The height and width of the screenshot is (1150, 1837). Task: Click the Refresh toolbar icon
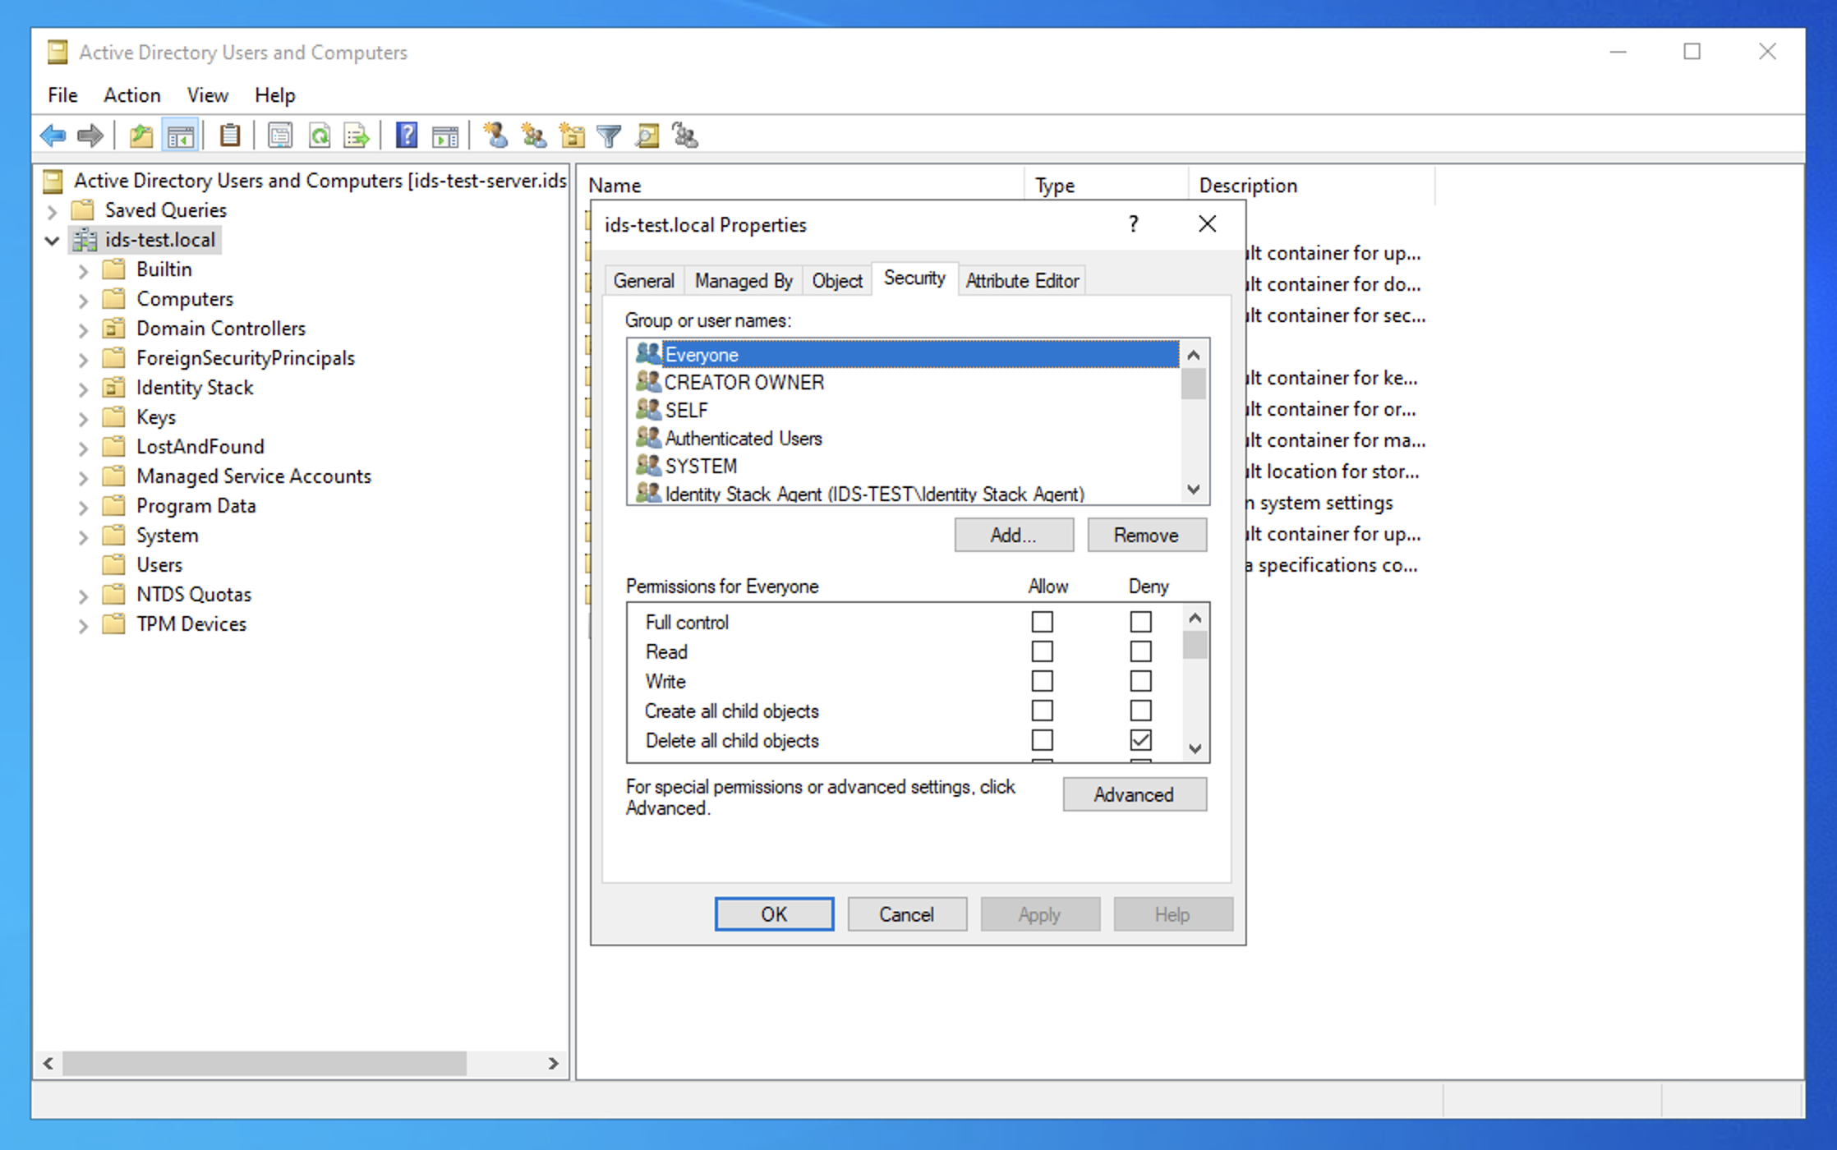319,136
